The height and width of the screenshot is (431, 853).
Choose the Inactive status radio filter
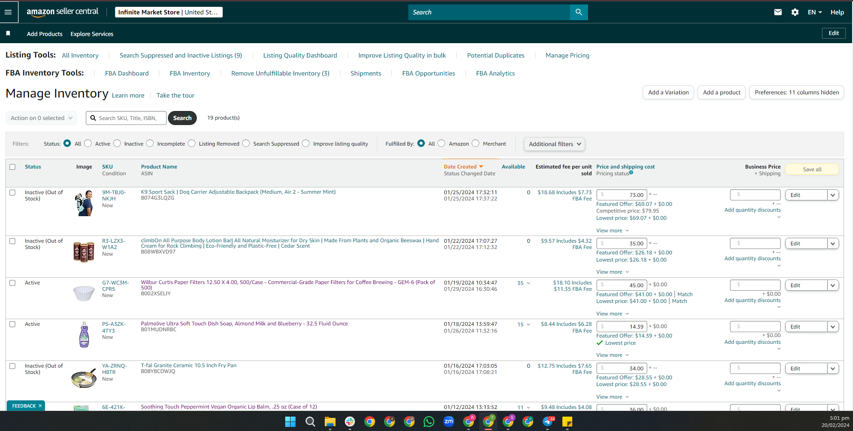[117, 143]
